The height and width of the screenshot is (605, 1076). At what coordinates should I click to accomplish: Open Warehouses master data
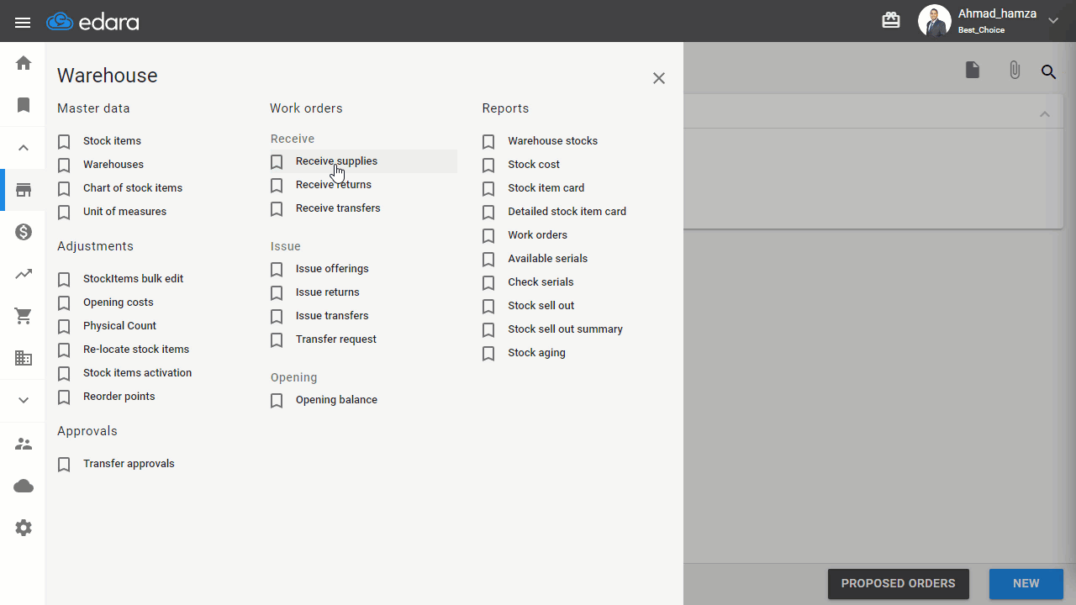pyautogui.click(x=113, y=165)
